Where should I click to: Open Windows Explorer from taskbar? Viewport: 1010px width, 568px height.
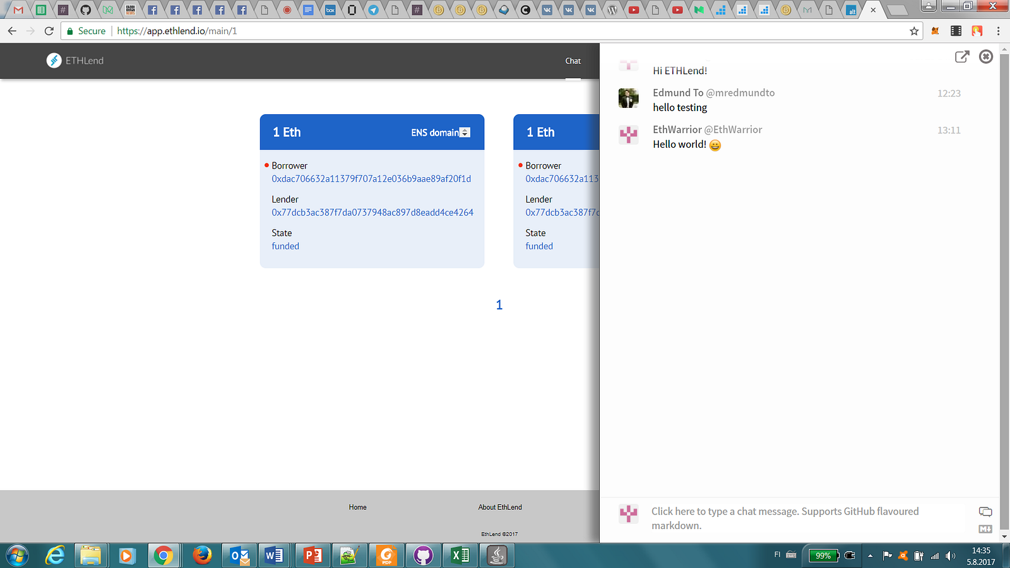tap(91, 556)
